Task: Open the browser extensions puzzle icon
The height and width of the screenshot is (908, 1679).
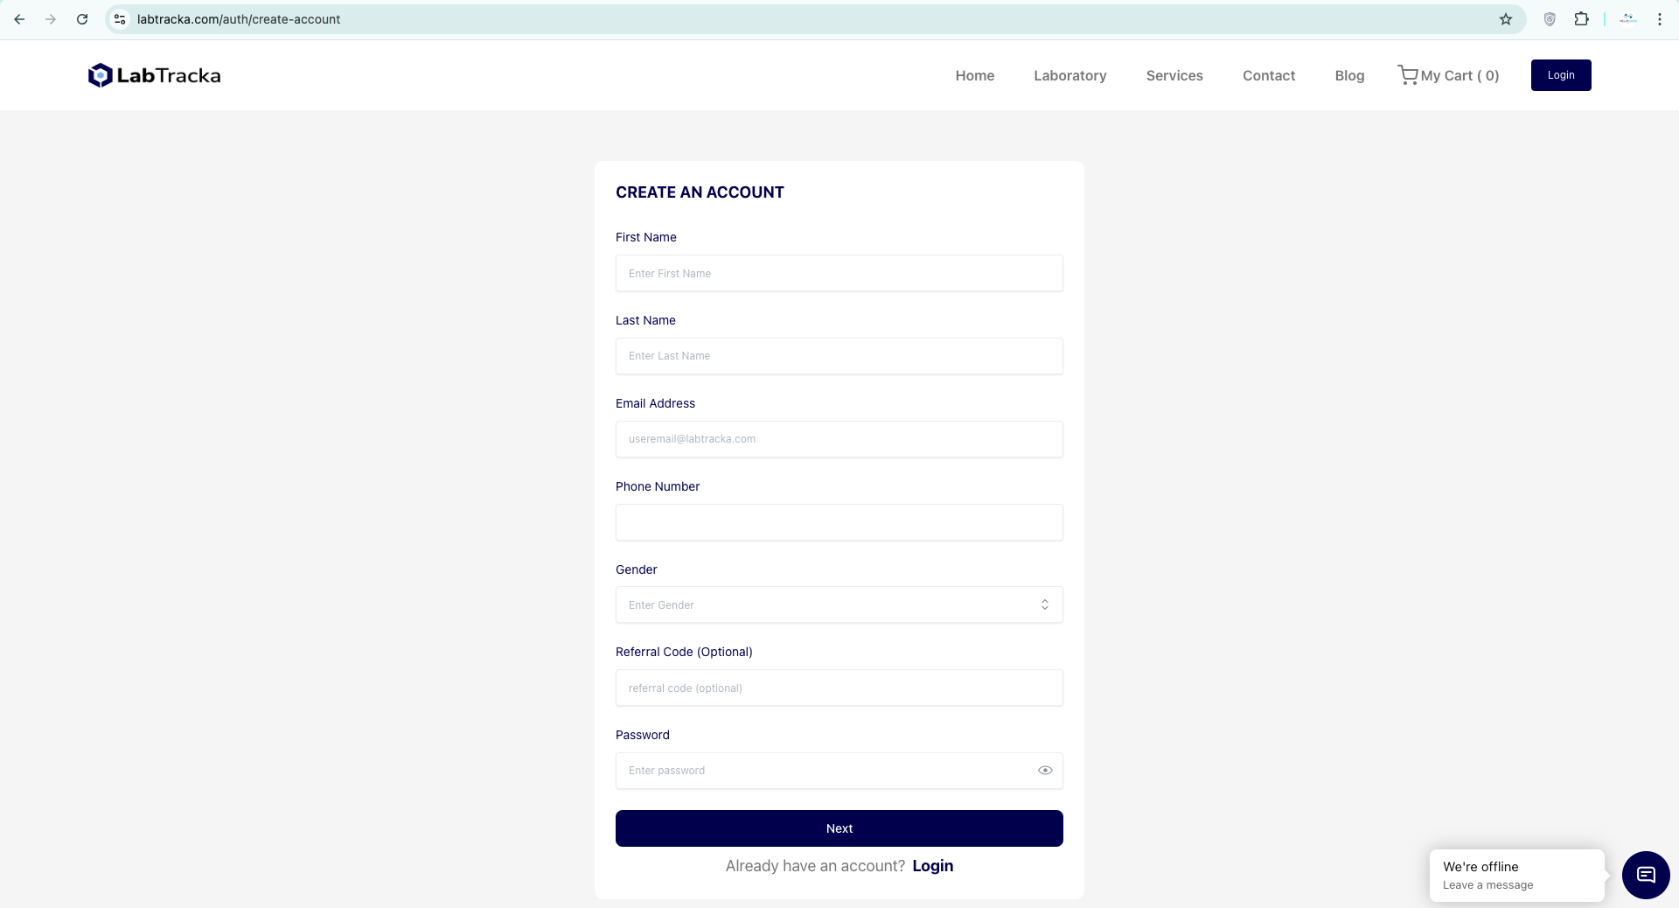Action: tap(1581, 19)
